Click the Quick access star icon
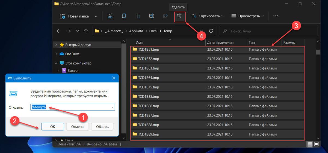This screenshot has height=153, width=328. [62, 45]
